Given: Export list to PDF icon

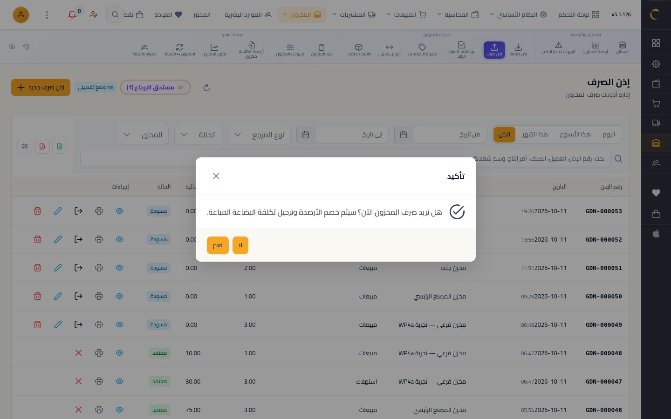Looking at the screenshot, I should (42, 146).
